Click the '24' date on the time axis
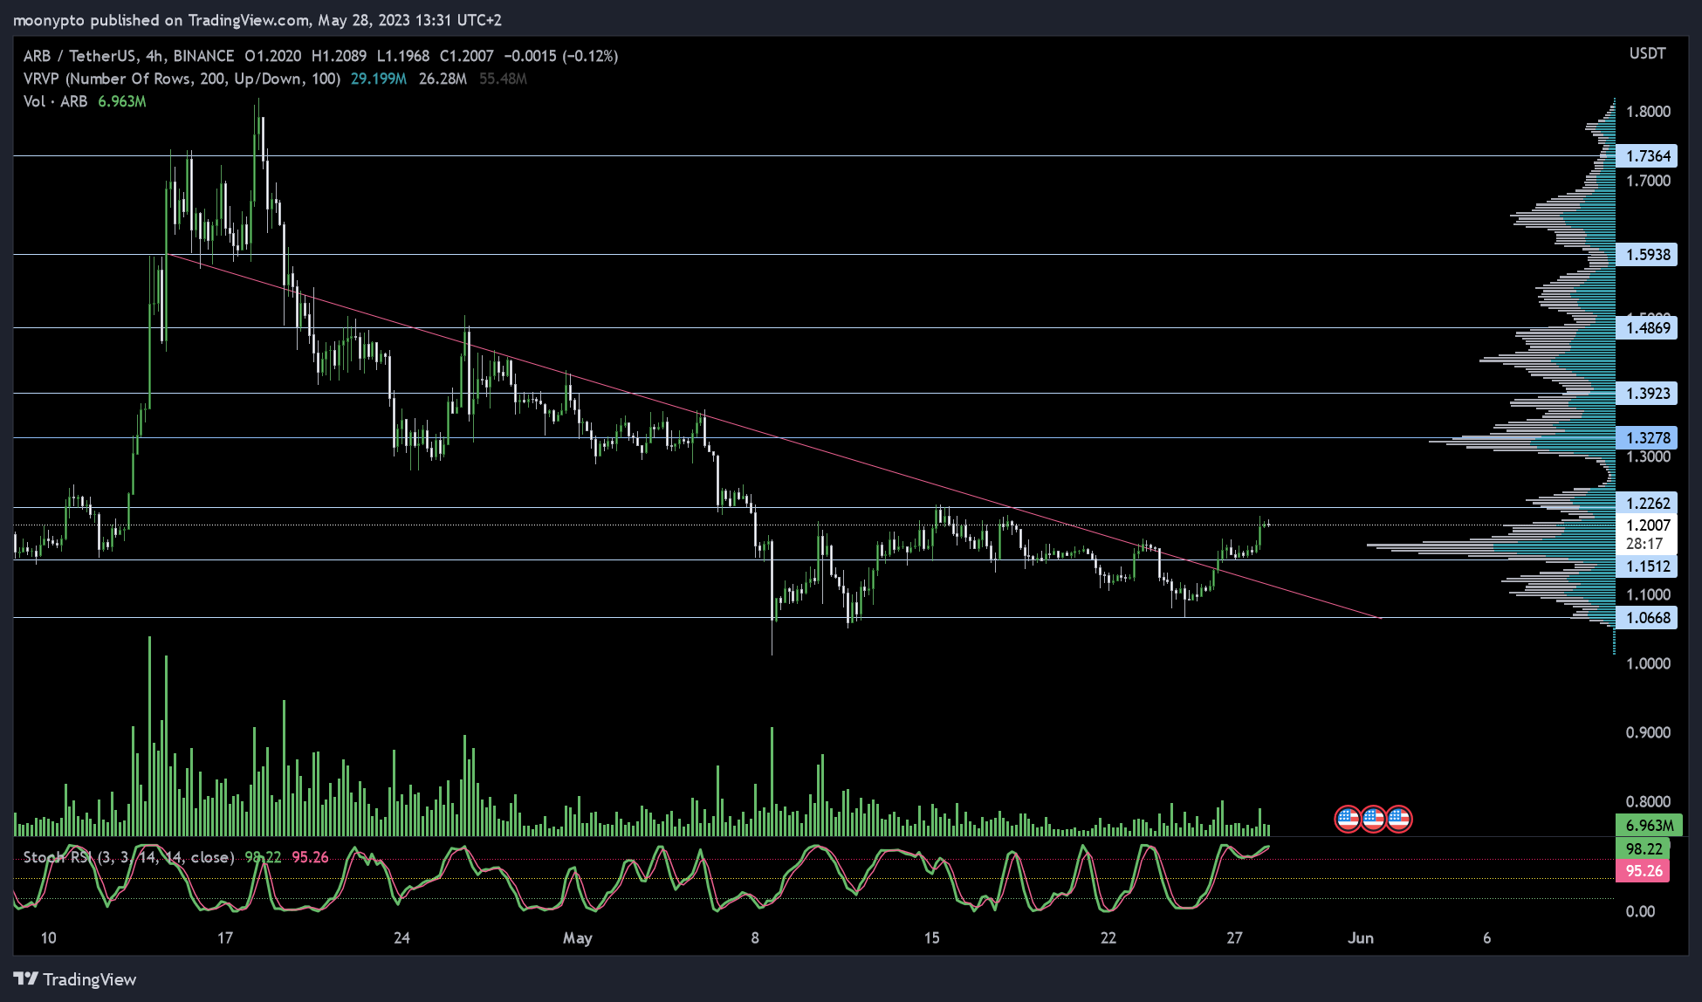Screen dimensions: 1702x1002 pos(401,938)
